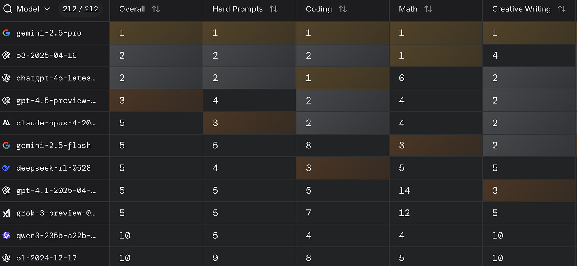Click qwen3-235b's Creative Writing rank 10 cell
The image size is (577, 266).
529,236
